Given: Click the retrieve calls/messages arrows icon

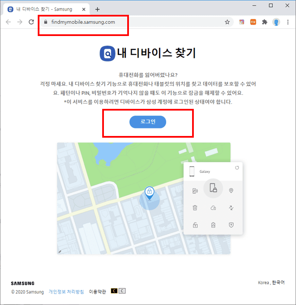Looking at the screenshot, I should 231,208.
